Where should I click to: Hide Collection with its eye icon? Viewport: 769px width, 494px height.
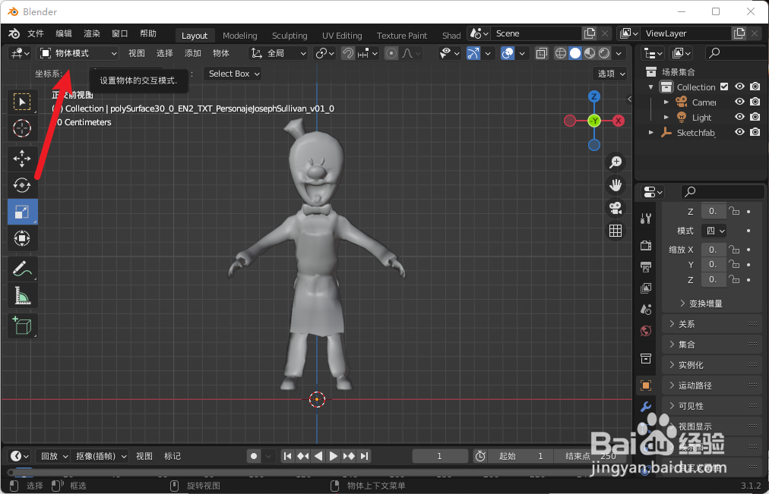click(x=739, y=87)
